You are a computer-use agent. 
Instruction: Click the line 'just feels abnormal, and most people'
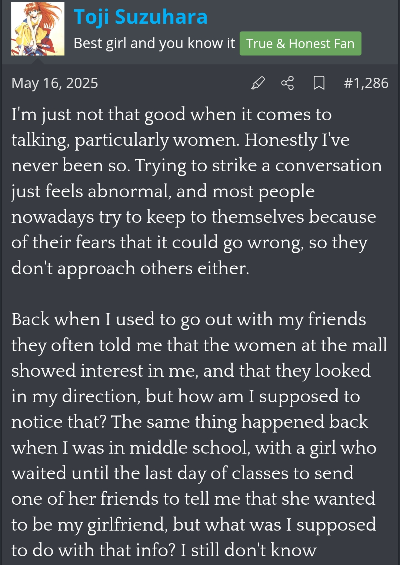(163, 191)
